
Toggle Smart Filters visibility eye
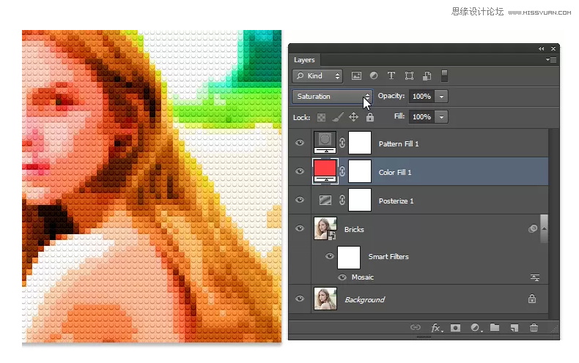(x=330, y=256)
